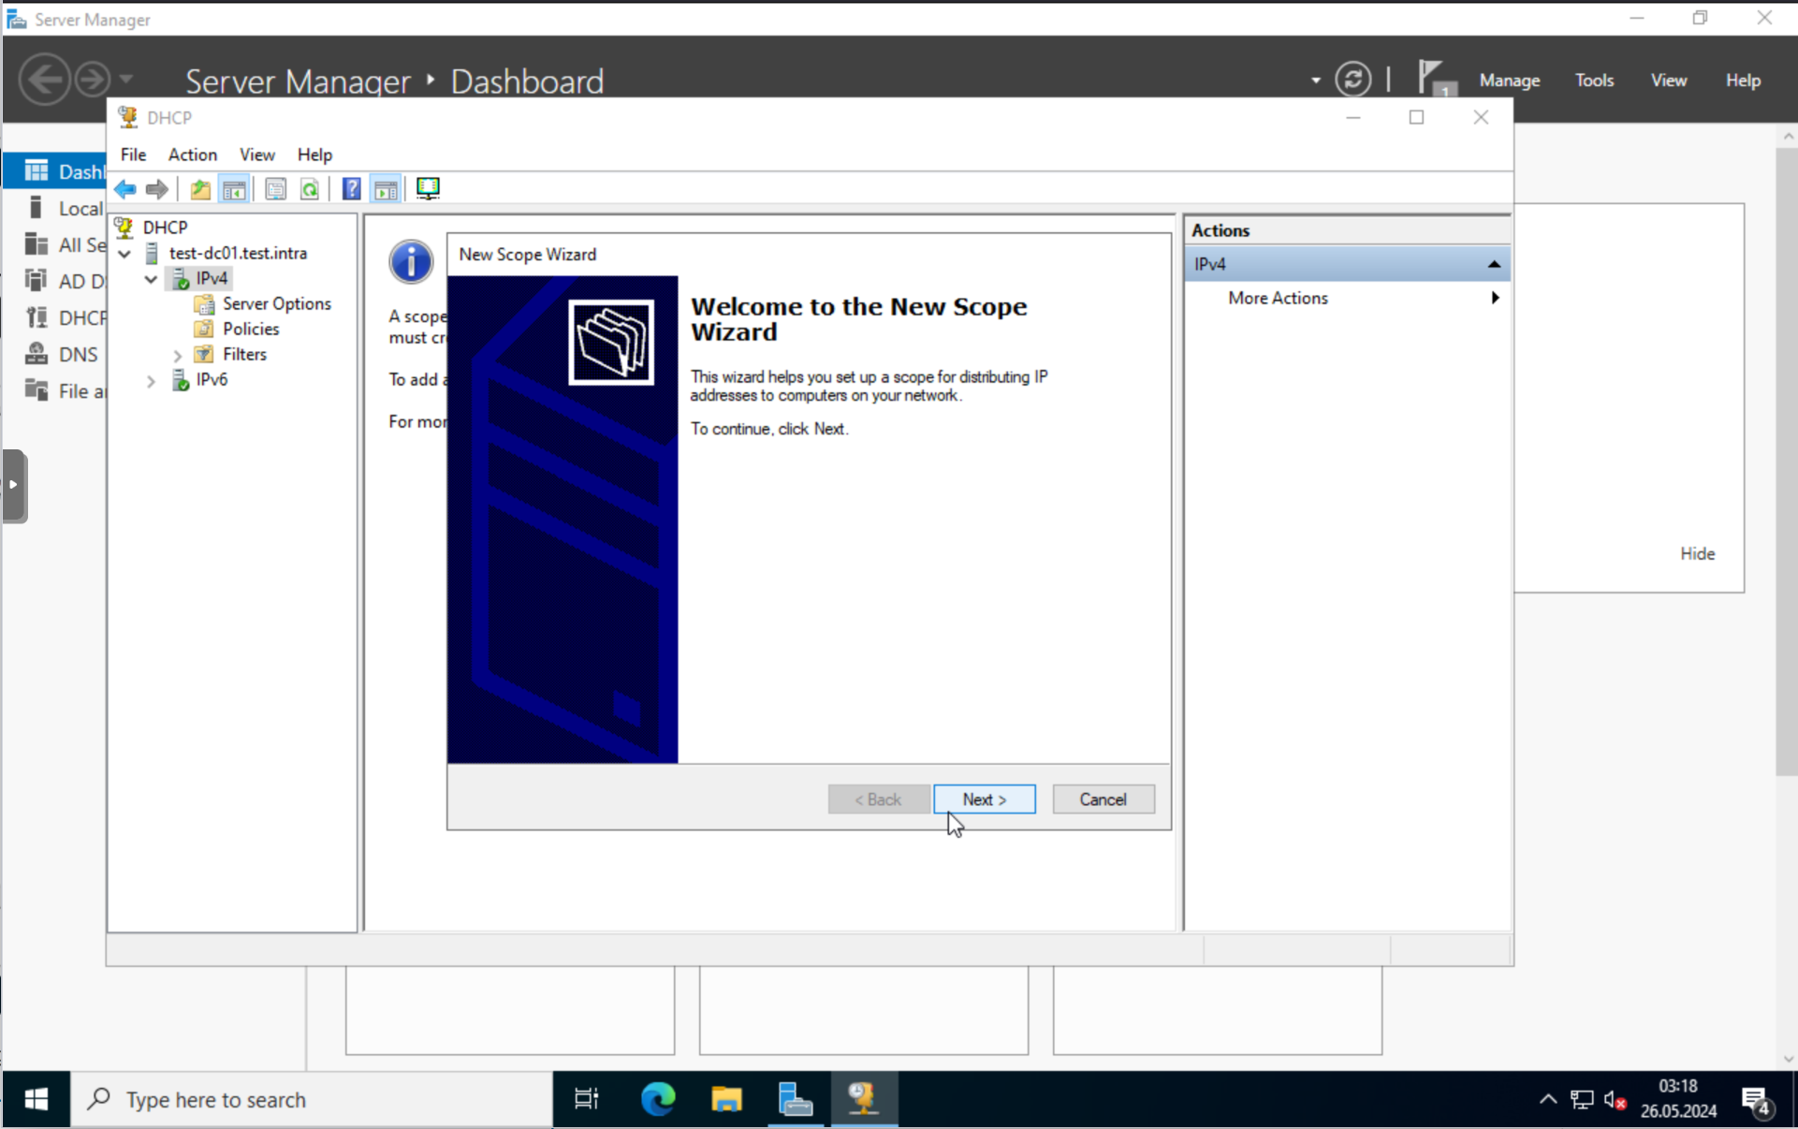Click the network monitor icon in DHCP toolbar
Screen dimensions: 1798x1129
(428, 189)
